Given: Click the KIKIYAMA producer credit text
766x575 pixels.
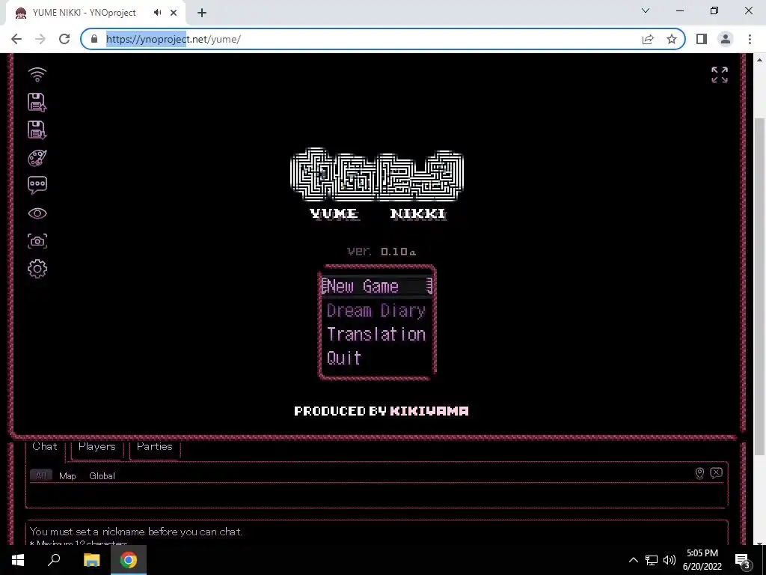Looking at the screenshot, I should pyautogui.click(x=429, y=411).
